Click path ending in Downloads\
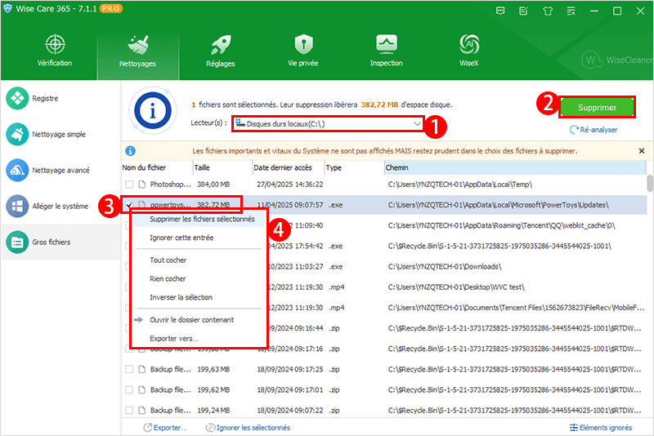This screenshot has width=654, height=436. click(445, 266)
